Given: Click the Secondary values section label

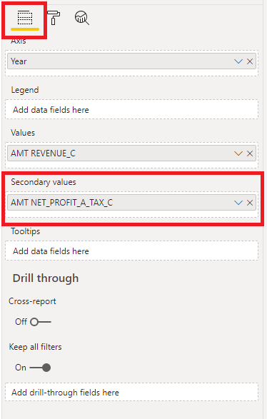Looking at the screenshot, I should (x=44, y=182).
